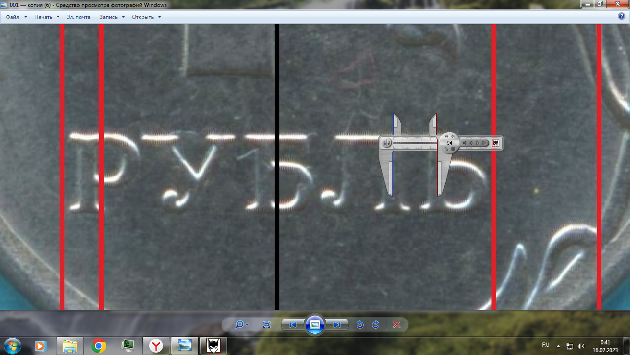
Task: Go to the previous photo
Action: [x=293, y=324]
